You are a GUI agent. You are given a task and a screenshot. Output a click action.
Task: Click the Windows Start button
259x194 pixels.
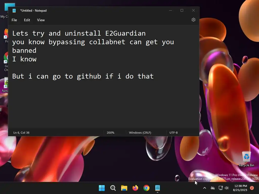pyautogui.click(x=102, y=188)
